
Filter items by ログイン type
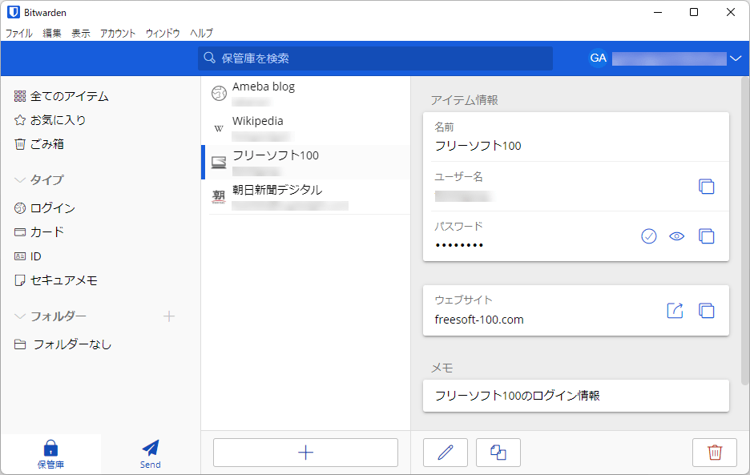[x=45, y=208]
